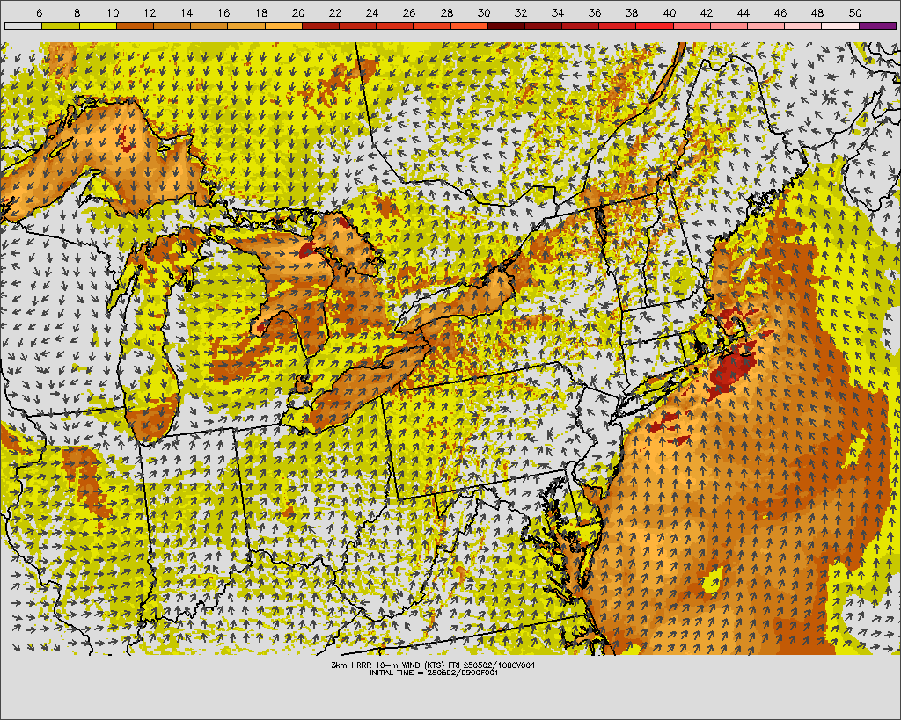Viewport: 901px width, 720px height.
Task: Click the 'INITIAL TIME = 250502/0900F001' caption
Action: coord(434,673)
